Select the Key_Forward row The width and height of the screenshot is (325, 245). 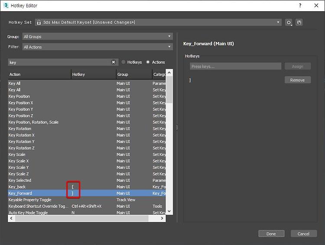(87, 193)
